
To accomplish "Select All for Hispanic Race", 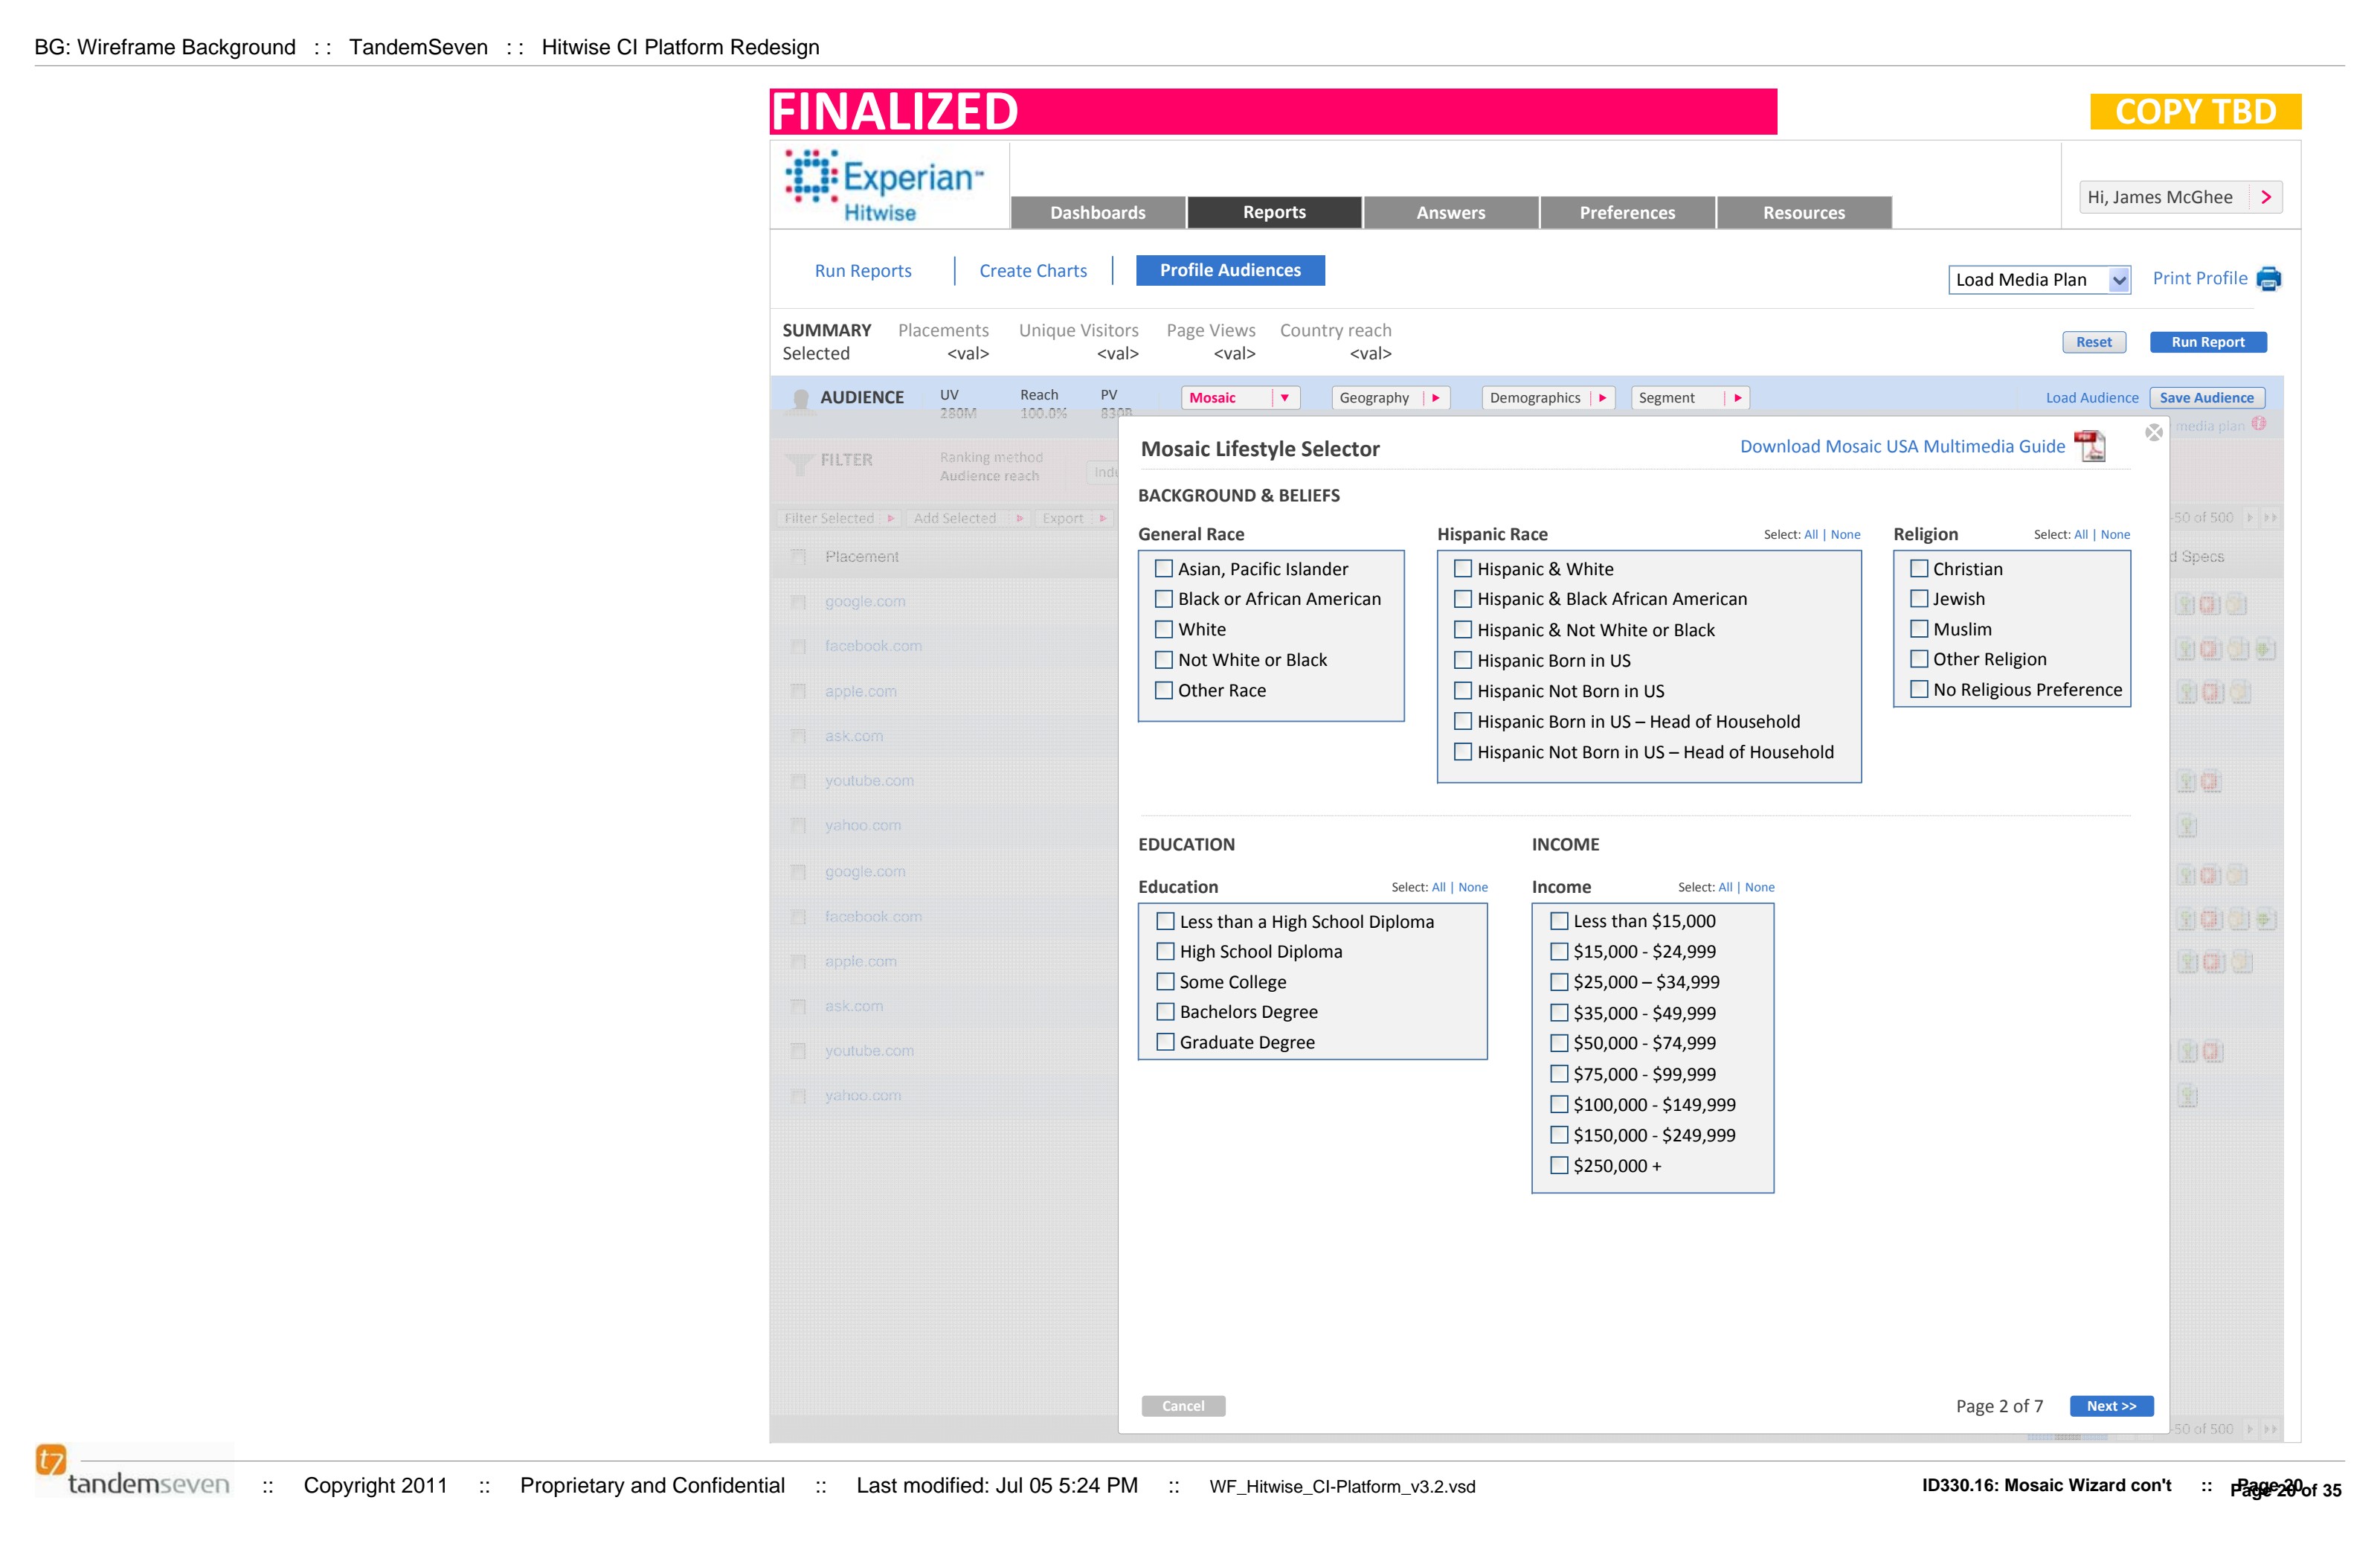I will tap(1811, 534).
